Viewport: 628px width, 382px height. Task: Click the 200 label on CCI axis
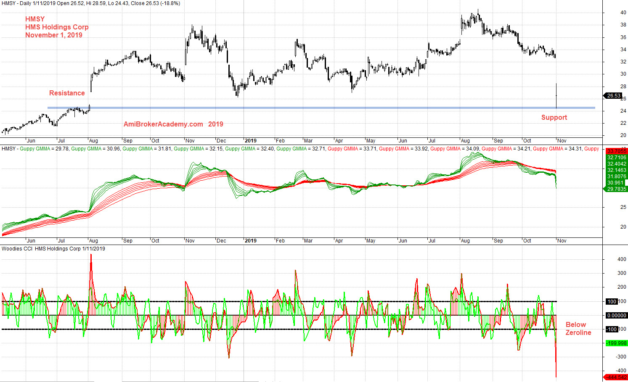(x=622, y=287)
